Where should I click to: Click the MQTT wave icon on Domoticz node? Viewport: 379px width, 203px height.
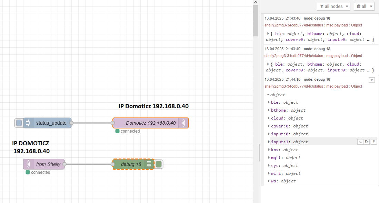(x=183, y=123)
